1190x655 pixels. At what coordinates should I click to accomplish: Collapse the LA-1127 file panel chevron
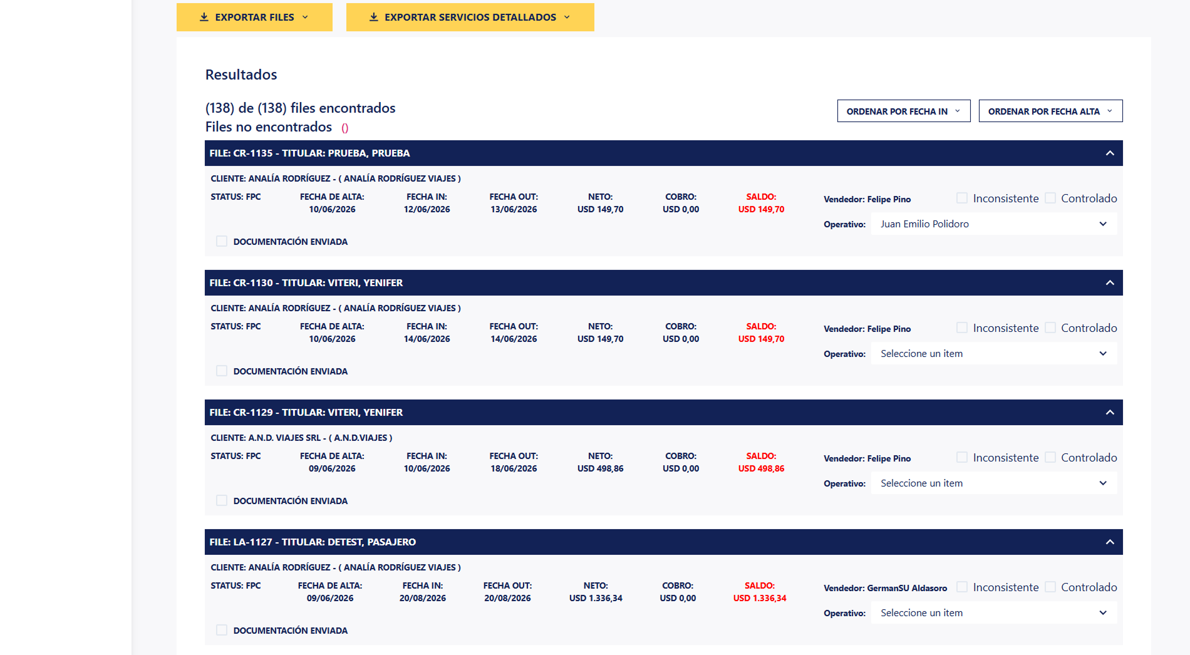pos(1110,542)
